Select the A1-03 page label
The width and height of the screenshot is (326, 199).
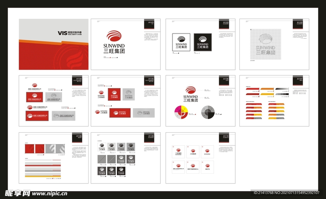click(x=300, y=23)
